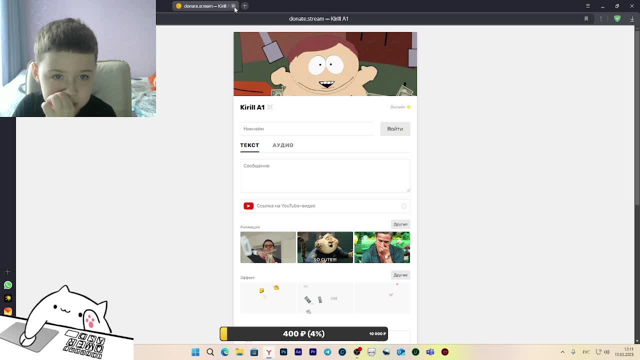Open Outlook from taskbar
Screen dimensions: 640x360
click(x=400, y=352)
